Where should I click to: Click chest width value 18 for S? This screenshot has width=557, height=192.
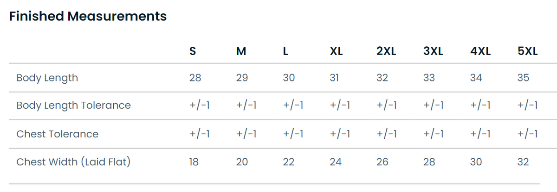pyautogui.click(x=194, y=162)
